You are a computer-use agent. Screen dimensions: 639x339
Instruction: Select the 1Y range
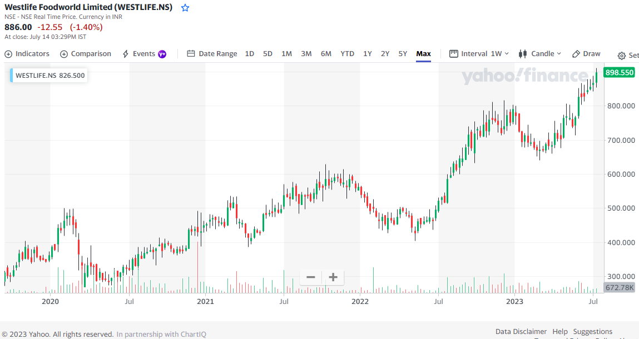(x=368, y=54)
